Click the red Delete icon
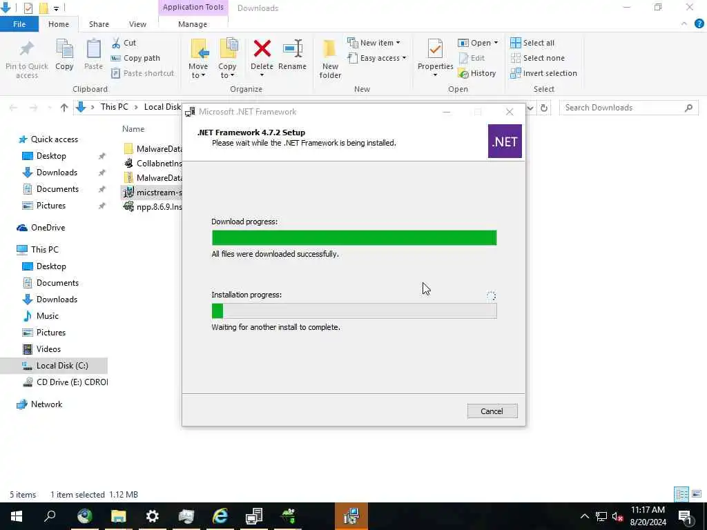Image resolution: width=707 pixels, height=530 pixels. 262,49
